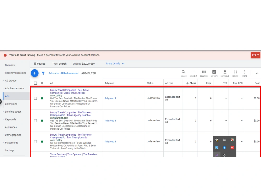
Task: Click the Bluetooth tray icon
Action: (224, 147)
